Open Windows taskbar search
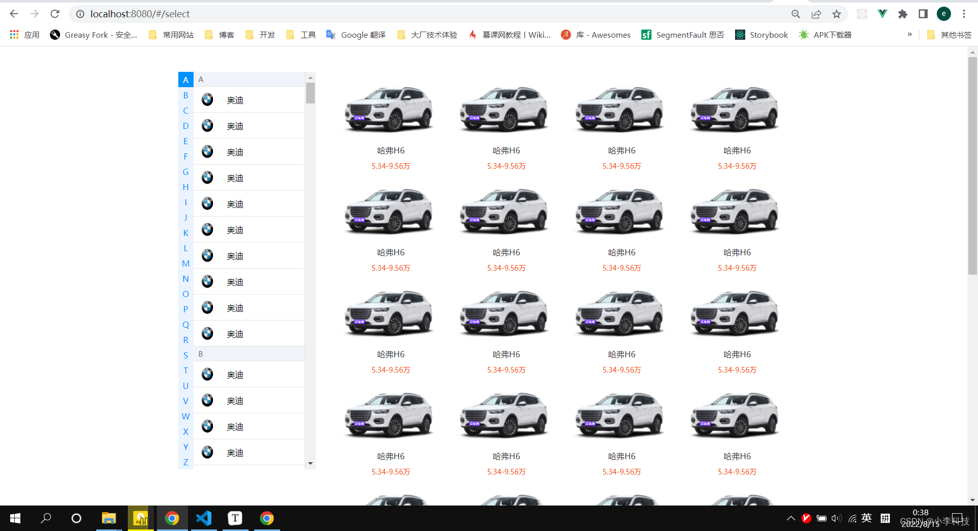Viewport: 978px width, 531px height. 46,518
